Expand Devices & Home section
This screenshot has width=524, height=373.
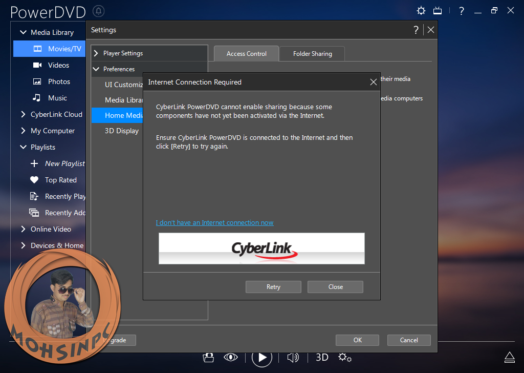pos(23,245)
